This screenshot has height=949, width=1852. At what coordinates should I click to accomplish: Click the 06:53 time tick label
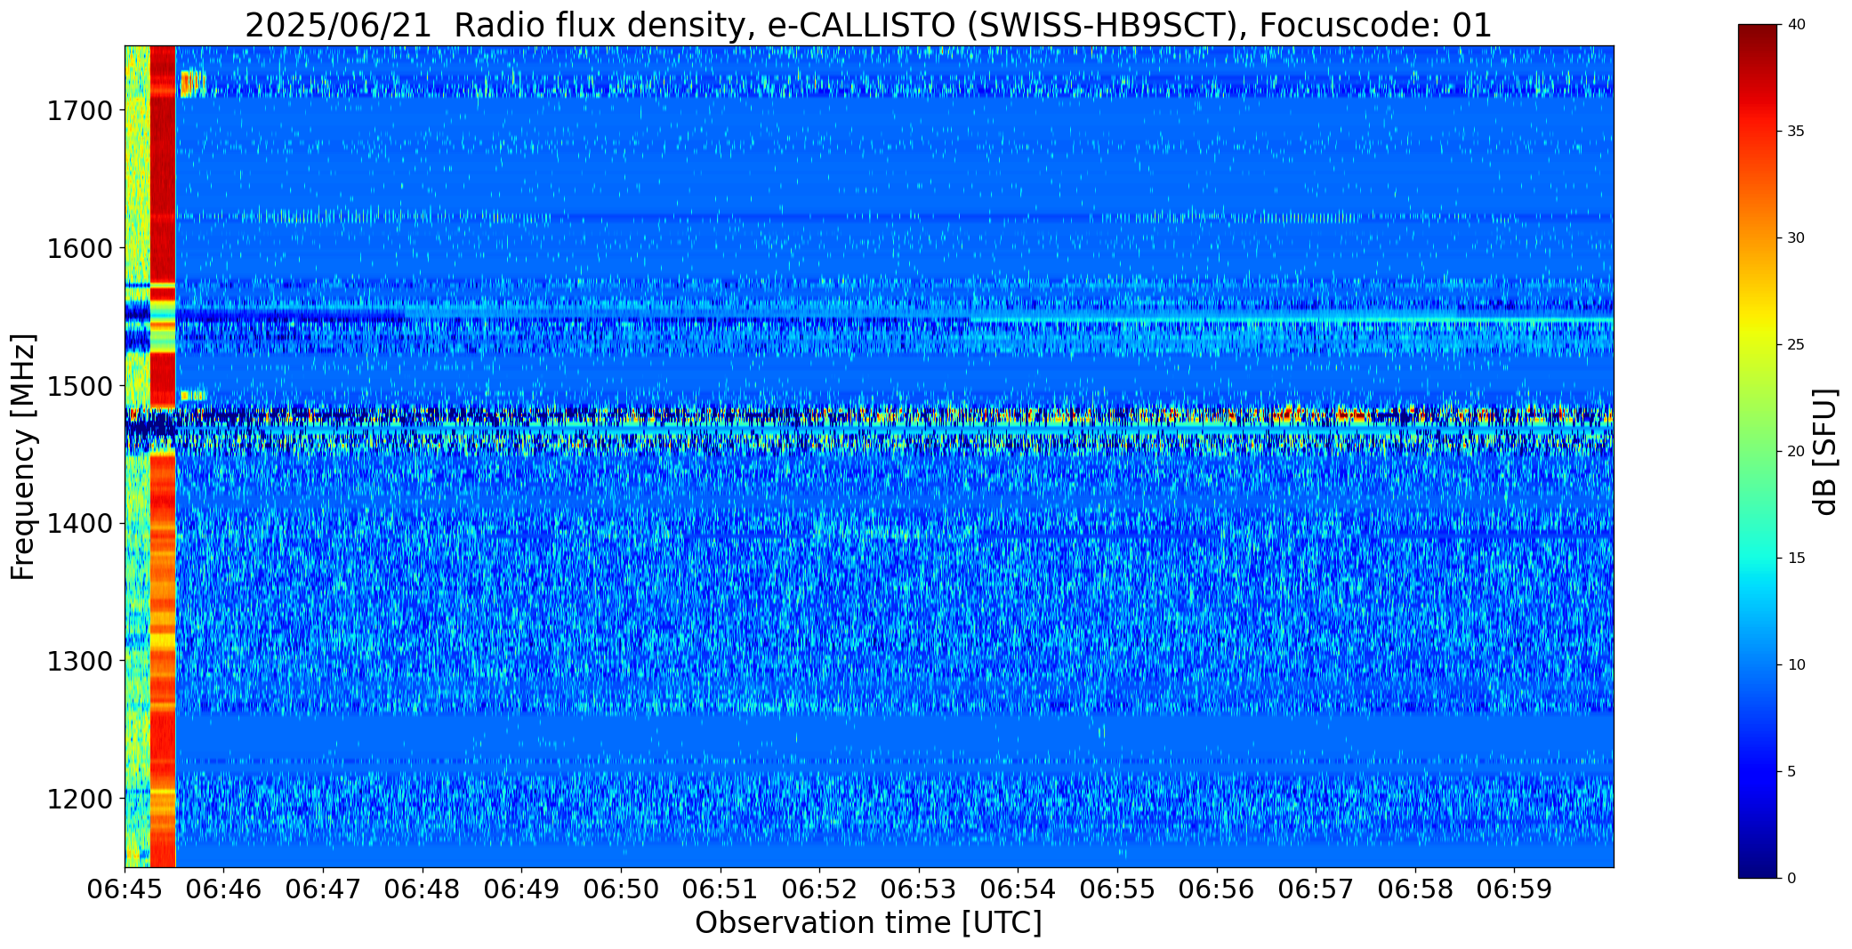(919, 889)
